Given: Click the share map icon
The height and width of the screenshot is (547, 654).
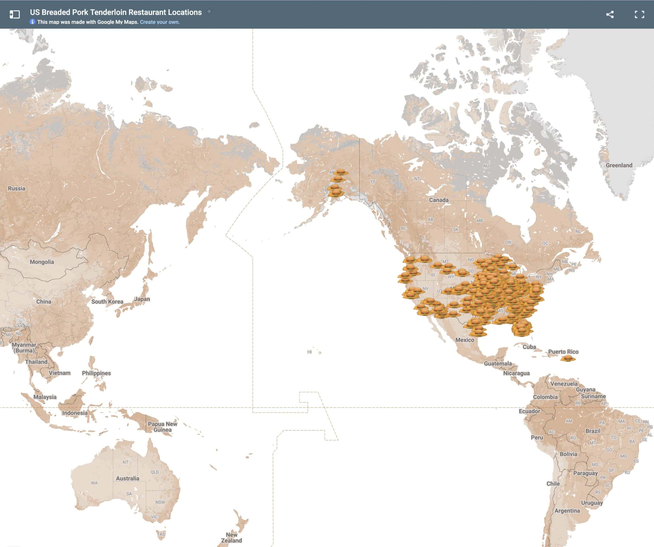Looking at the screenshot, I should [x=610, y=14].
